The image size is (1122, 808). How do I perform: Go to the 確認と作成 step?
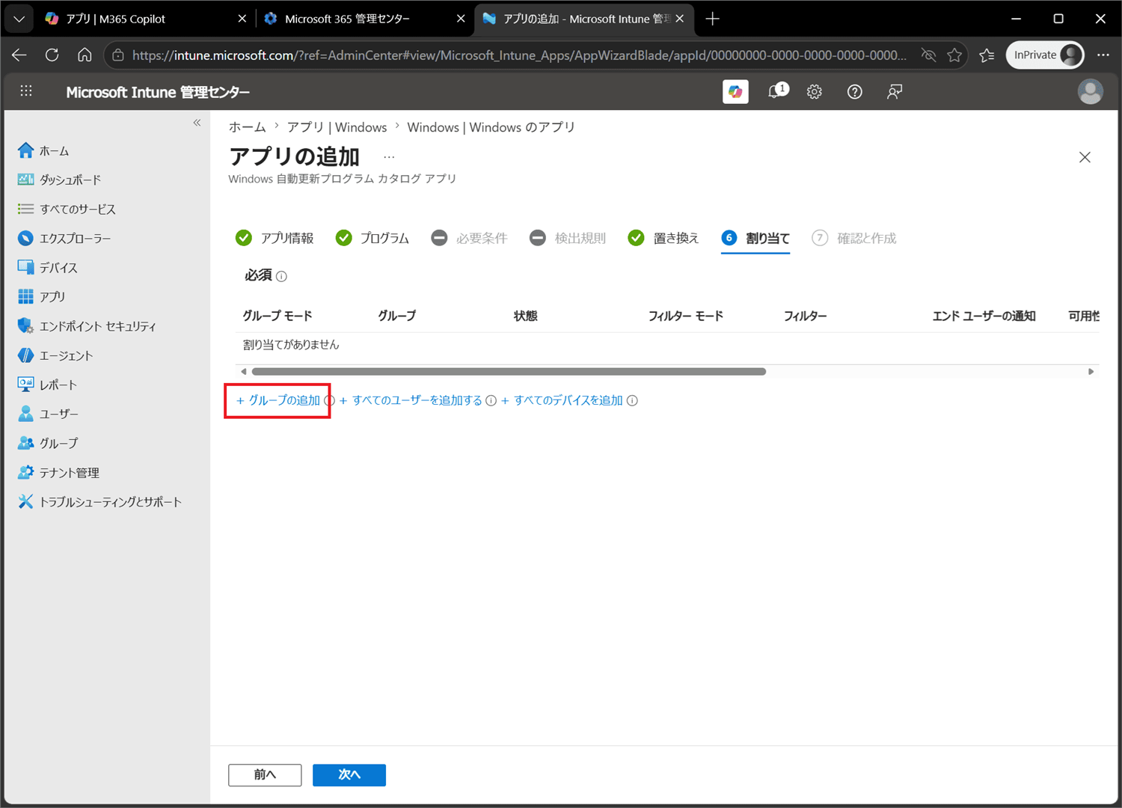pyautogui.click(x=854, y=238)
